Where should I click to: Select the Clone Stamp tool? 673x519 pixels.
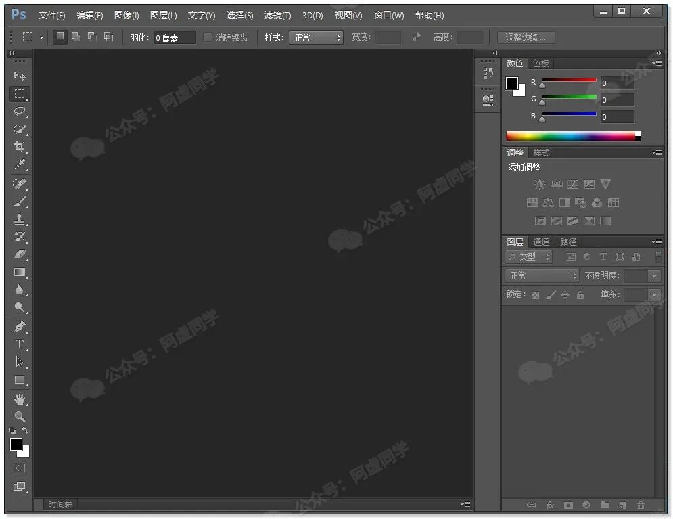tap(20, 219)
